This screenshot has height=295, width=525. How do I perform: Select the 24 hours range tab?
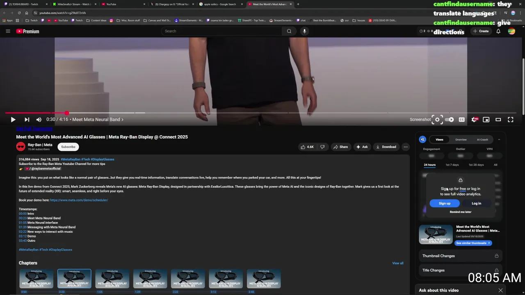click(x=430, y=165)
